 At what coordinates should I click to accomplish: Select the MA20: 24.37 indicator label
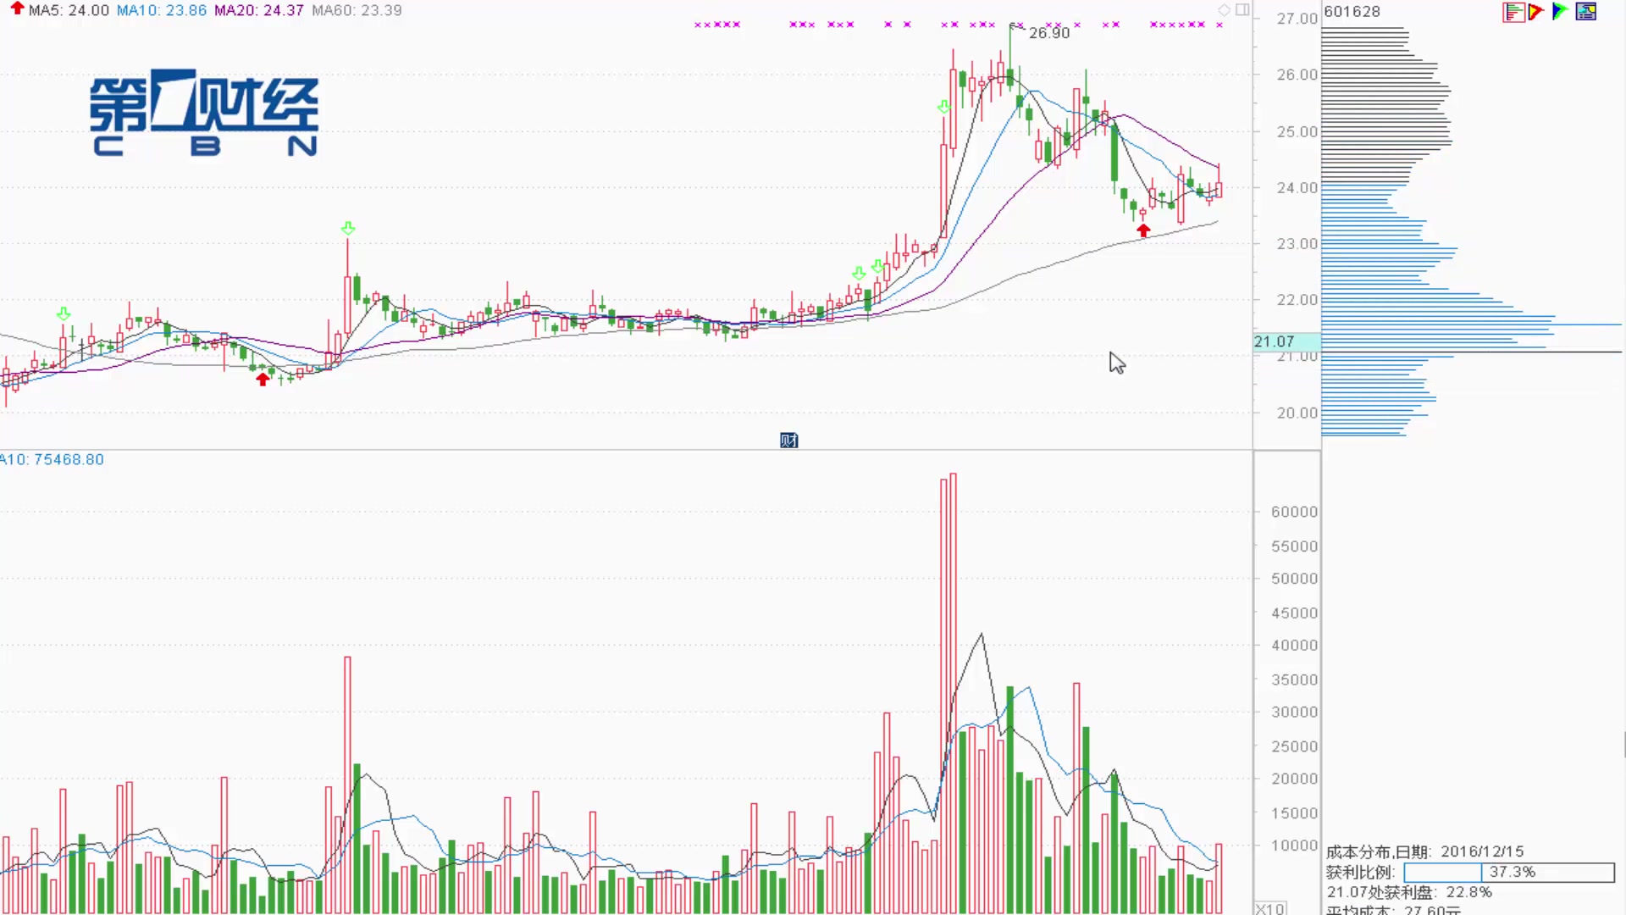259,10
